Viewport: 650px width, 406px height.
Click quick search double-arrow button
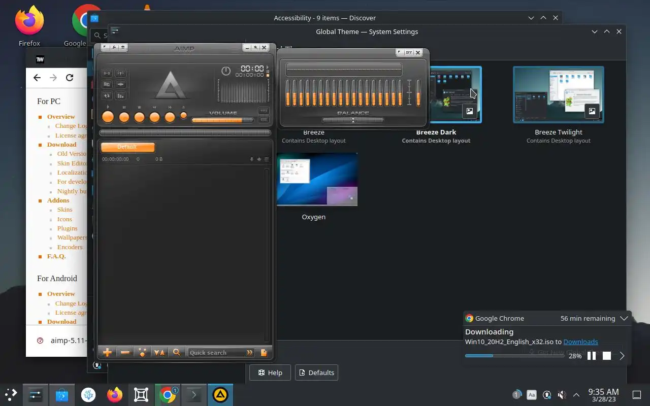(x=249, y=353)
